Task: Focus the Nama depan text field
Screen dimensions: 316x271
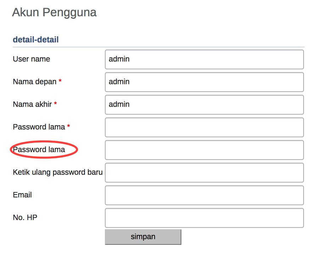Action: [x=204, y=82]
